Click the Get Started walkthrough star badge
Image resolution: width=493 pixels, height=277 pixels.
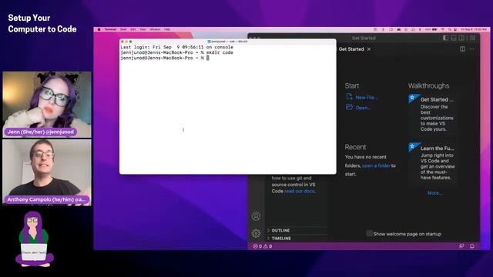(x=413, y=98)
